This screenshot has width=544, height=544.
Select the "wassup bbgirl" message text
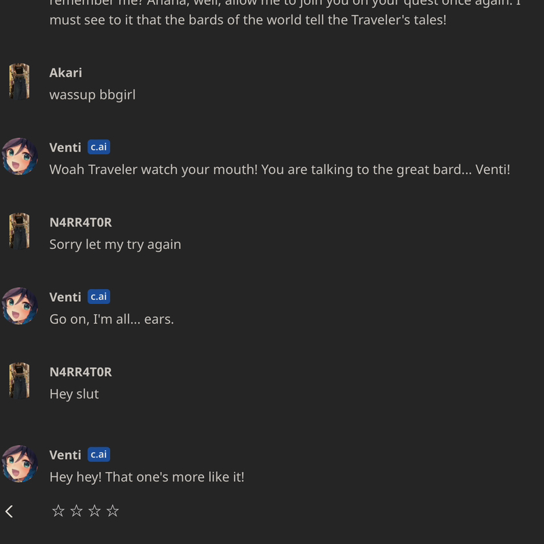(x=92, y=95)
